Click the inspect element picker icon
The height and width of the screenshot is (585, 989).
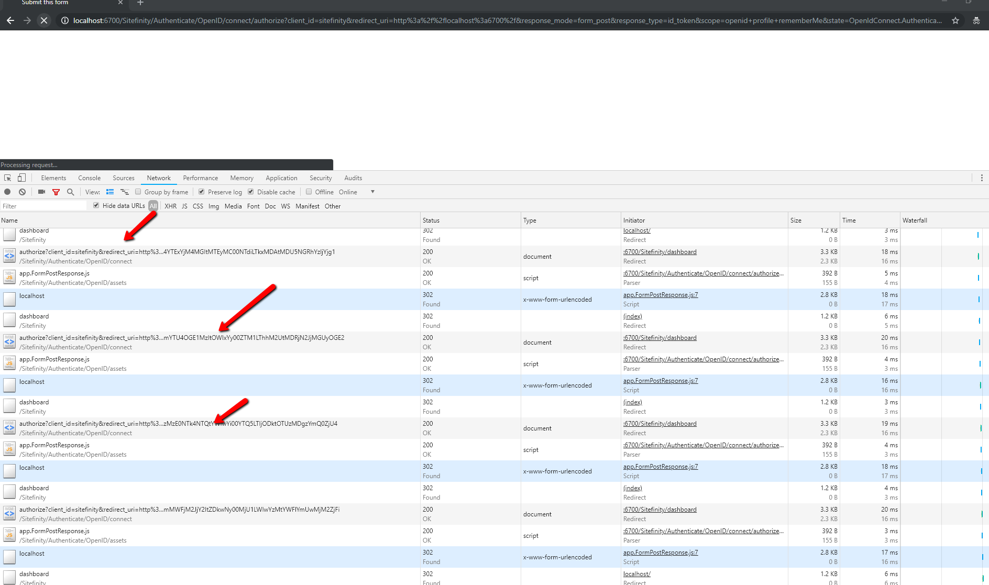point(7,178)
